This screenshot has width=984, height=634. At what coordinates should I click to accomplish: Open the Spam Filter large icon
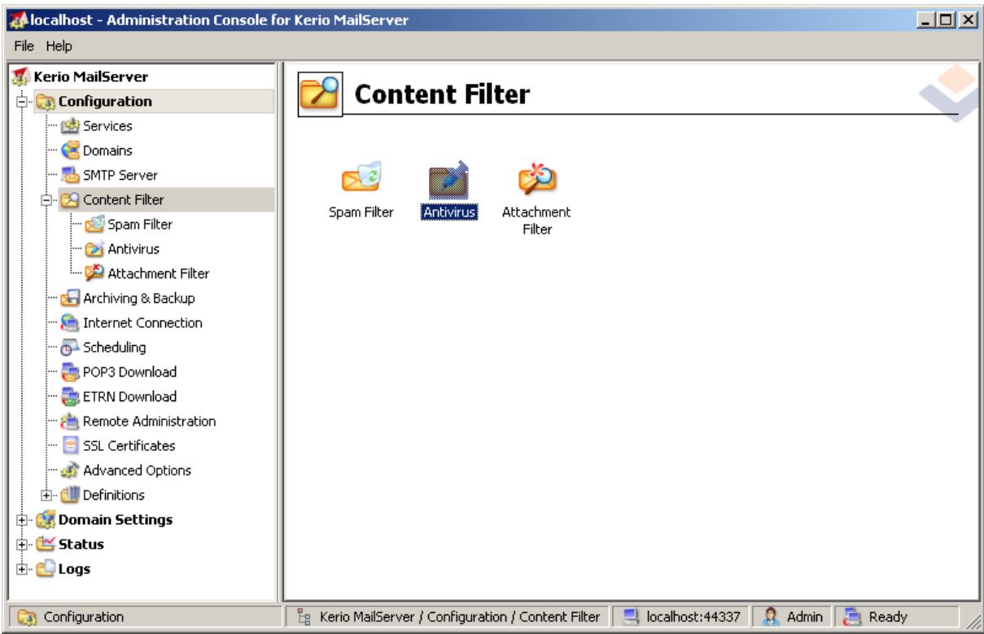point(361,180)
